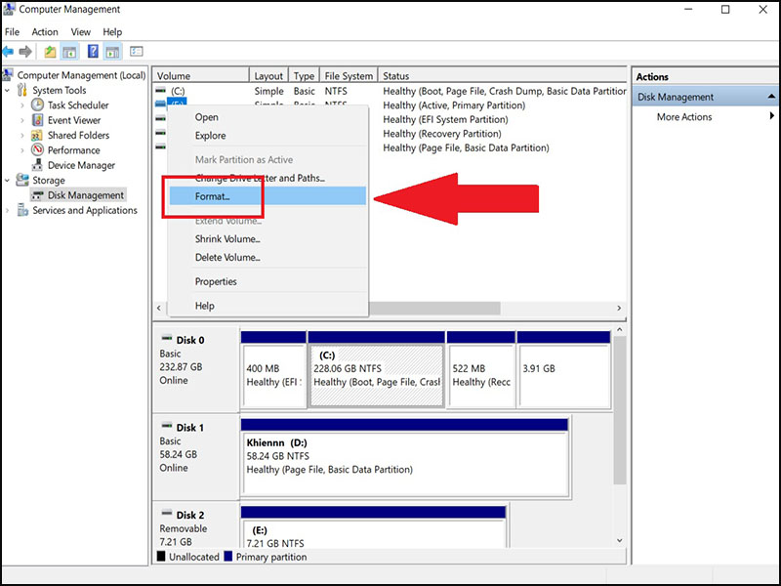The width and height of the screenshot is (781, 586).
Task: Expand the More Actions submenu arrow
Action: pos(771,117)
